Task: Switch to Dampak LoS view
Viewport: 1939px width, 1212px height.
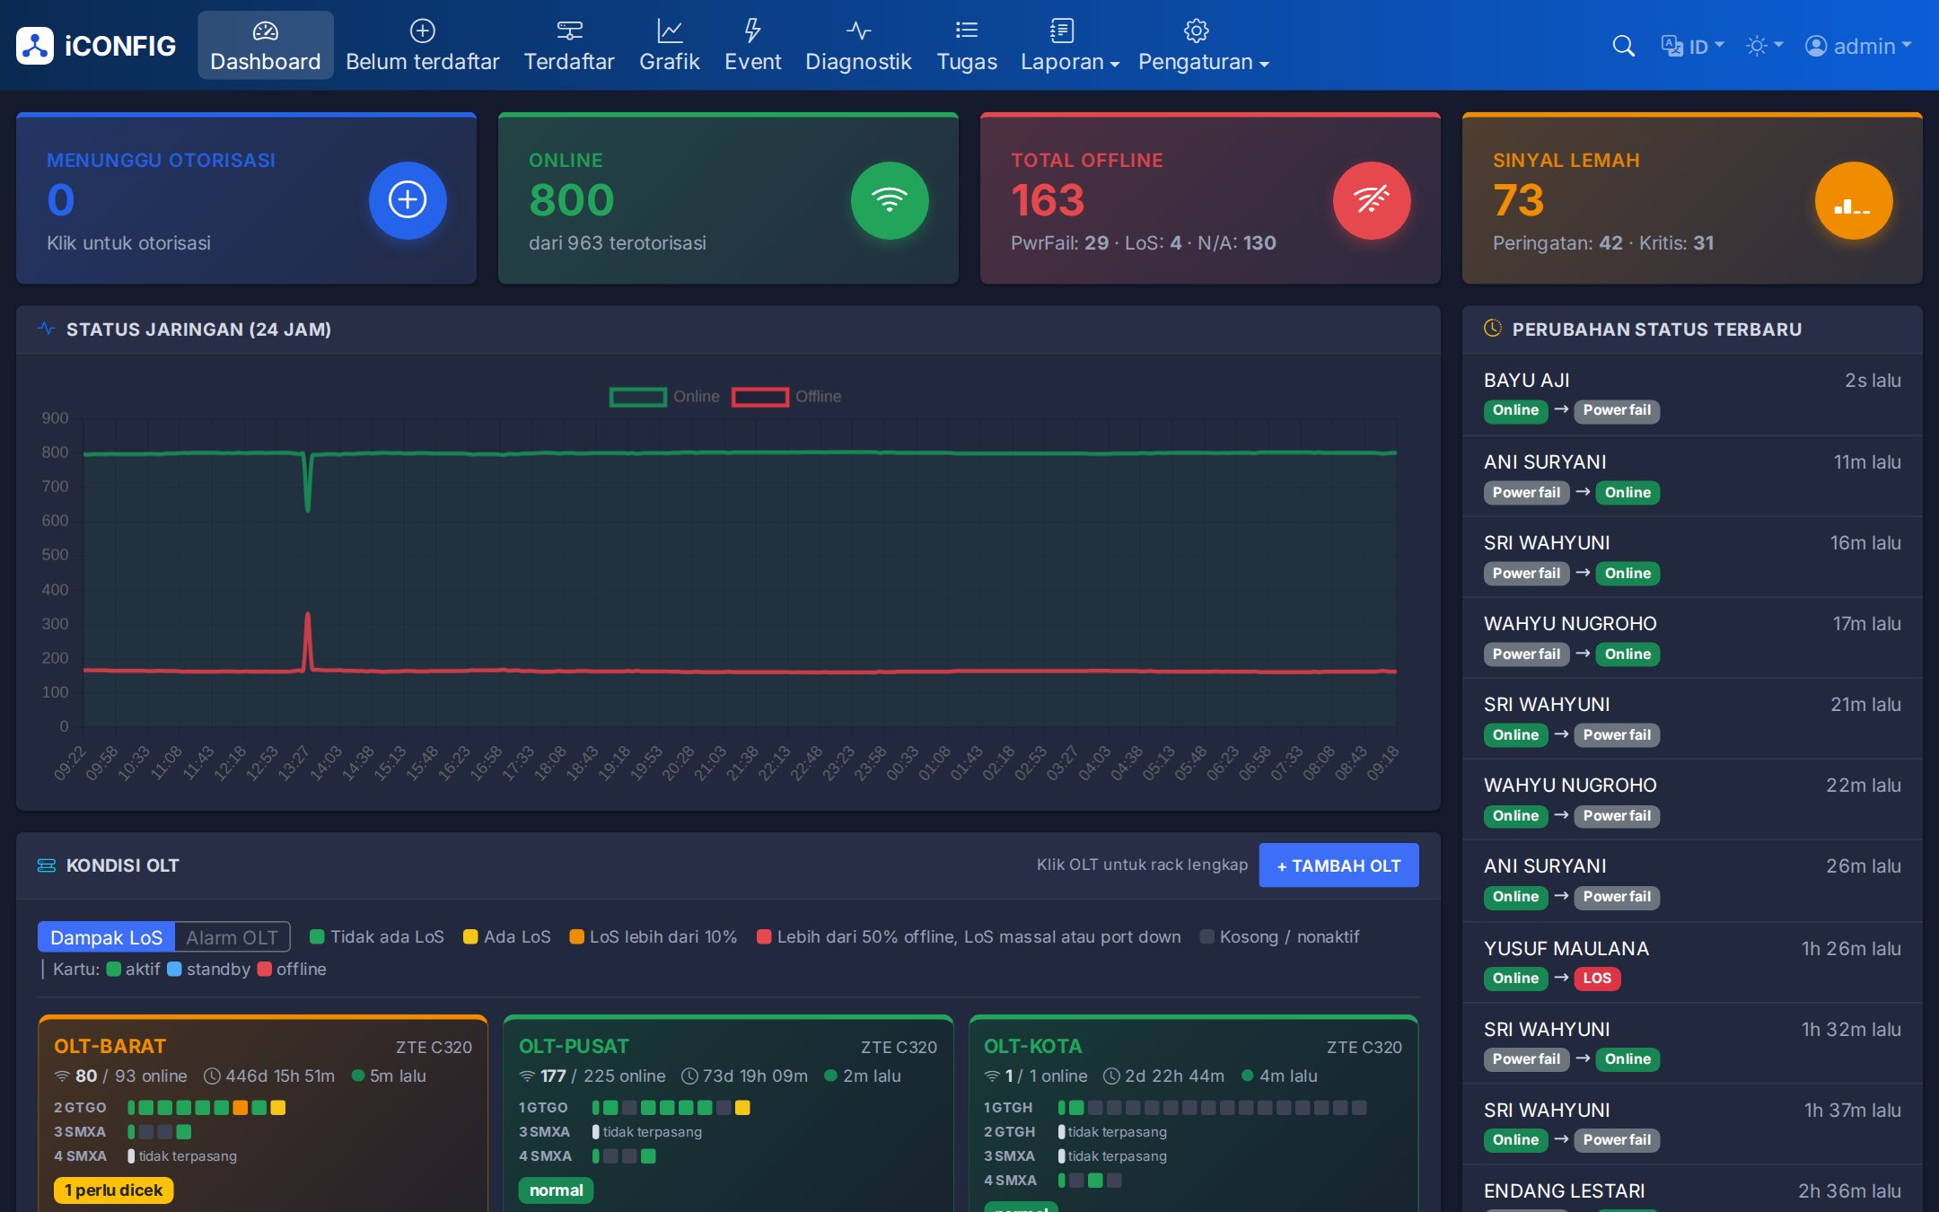Action: 106,937
